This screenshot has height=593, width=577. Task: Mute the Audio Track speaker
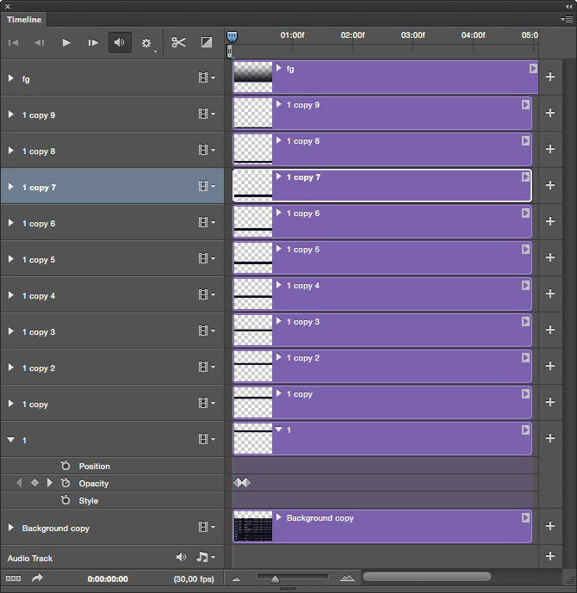point(181,558)
